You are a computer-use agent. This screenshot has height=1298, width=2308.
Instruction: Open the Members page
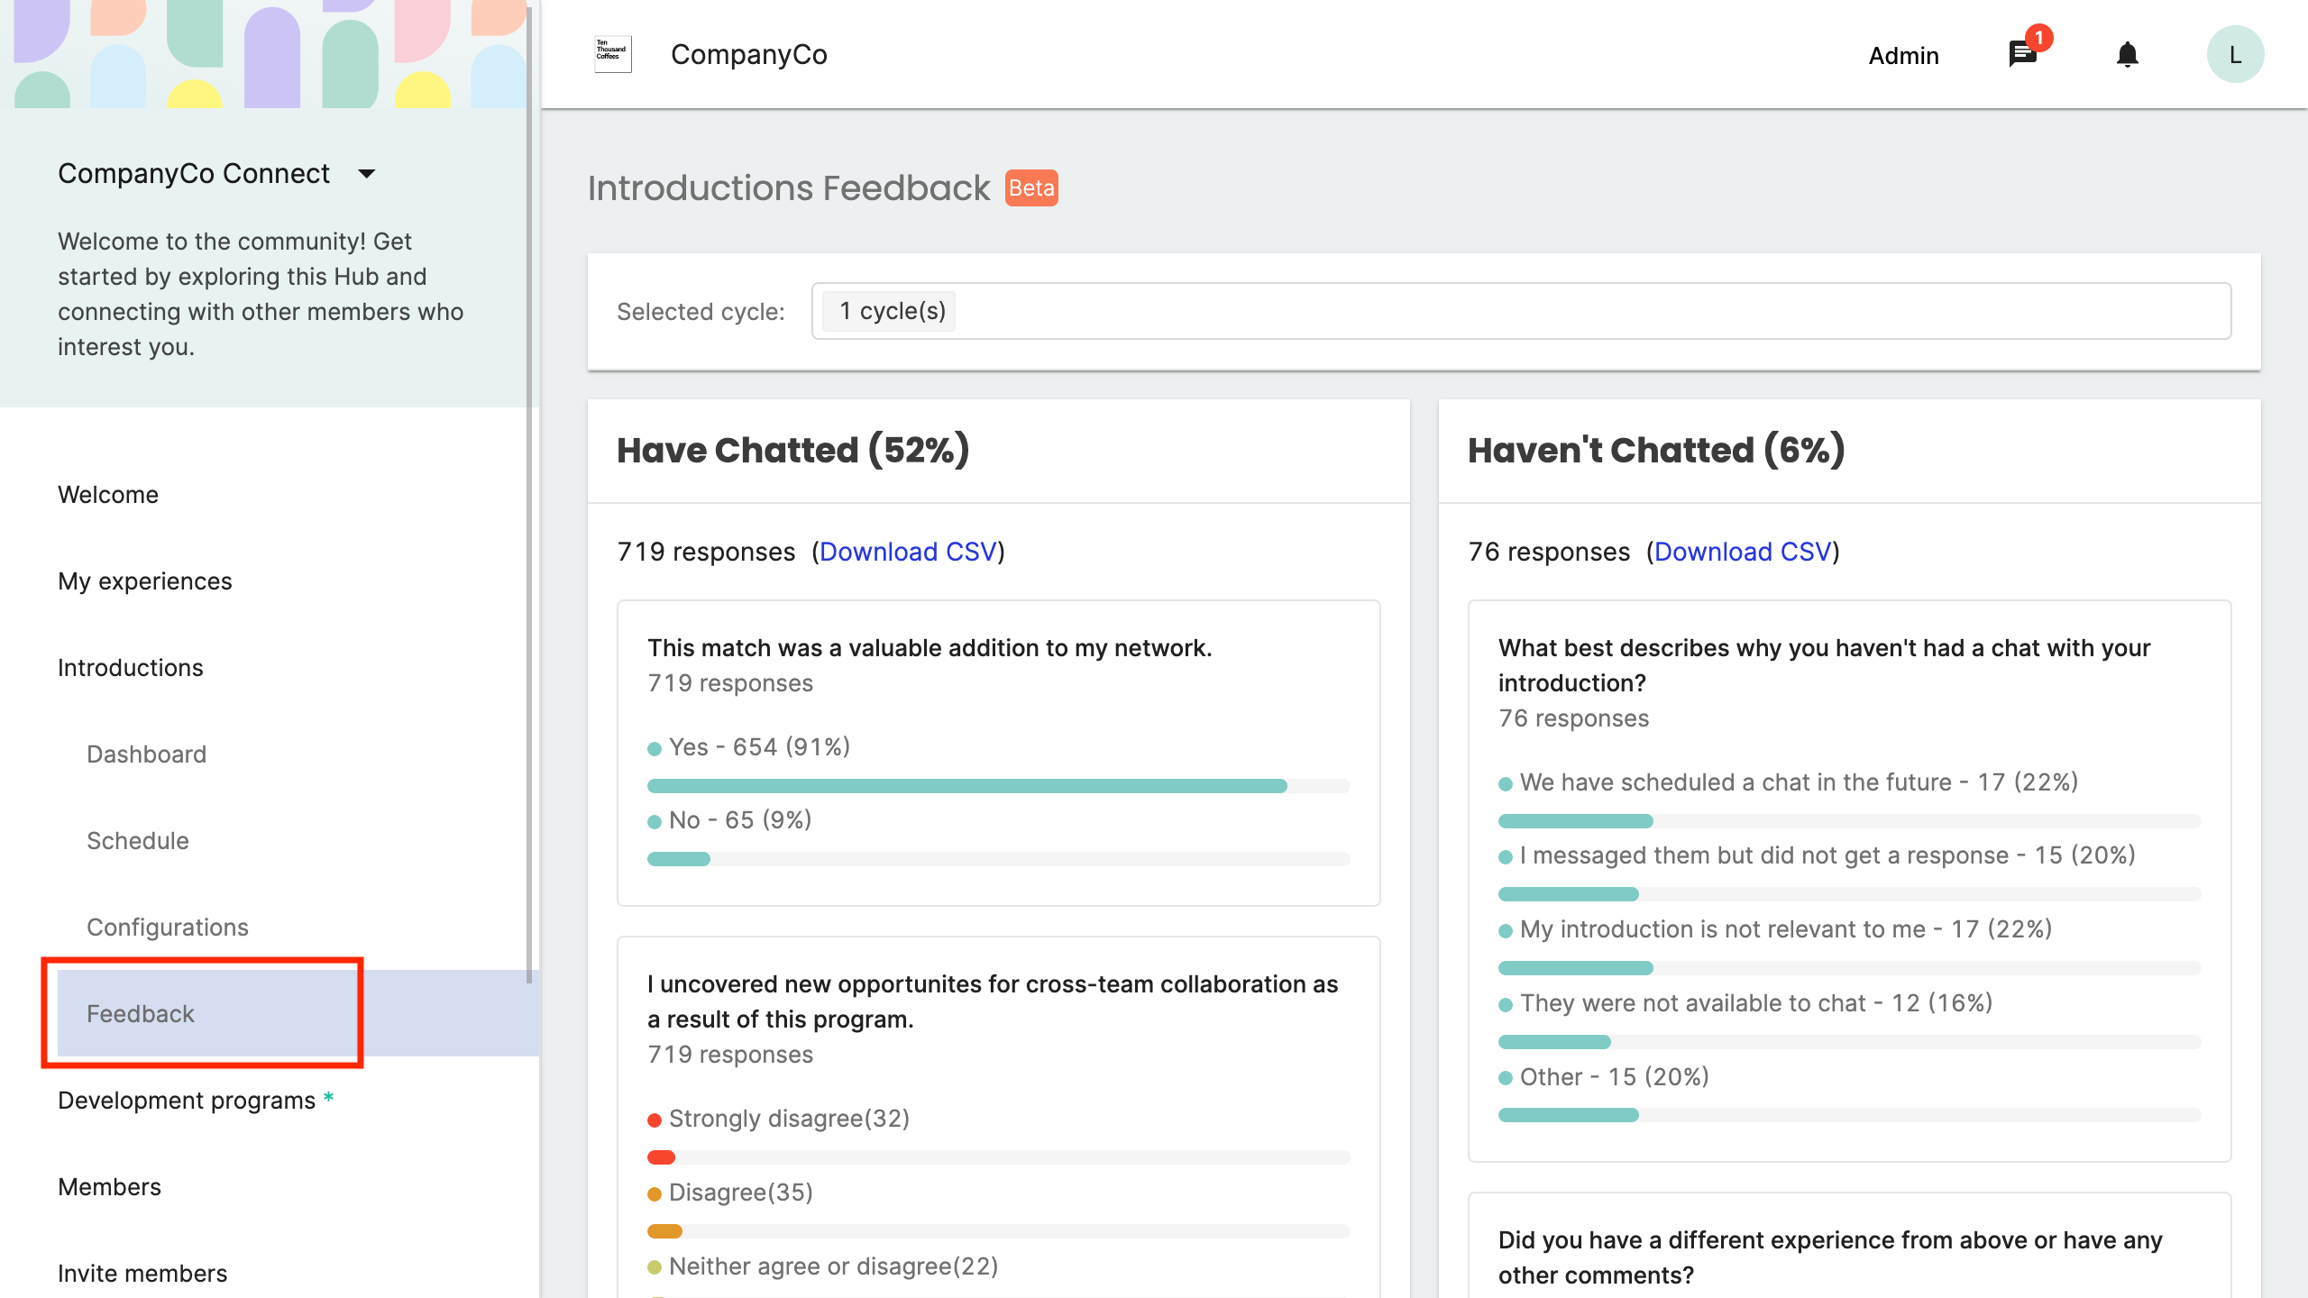[110, 1187]
